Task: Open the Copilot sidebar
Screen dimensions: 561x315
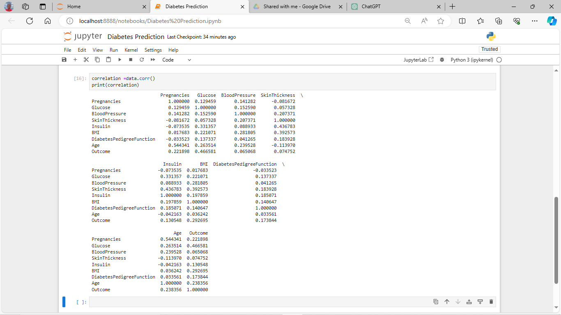Action: point(552,21)
